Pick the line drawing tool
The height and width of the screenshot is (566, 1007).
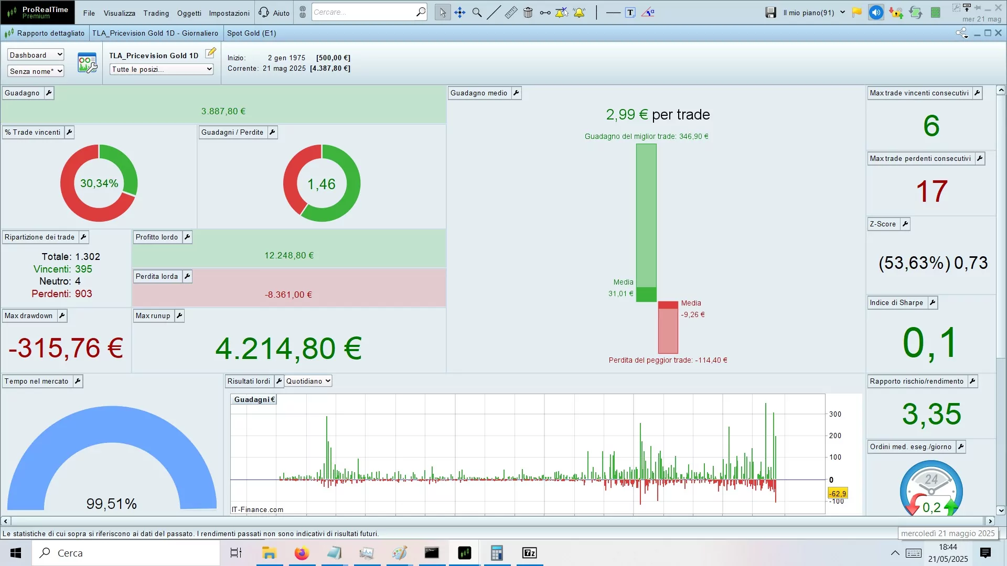point(494,13)
